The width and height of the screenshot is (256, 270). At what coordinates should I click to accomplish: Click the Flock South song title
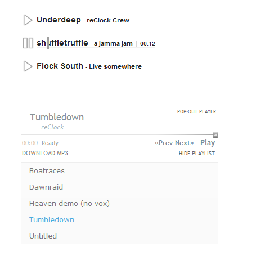(x=60, y=66)
